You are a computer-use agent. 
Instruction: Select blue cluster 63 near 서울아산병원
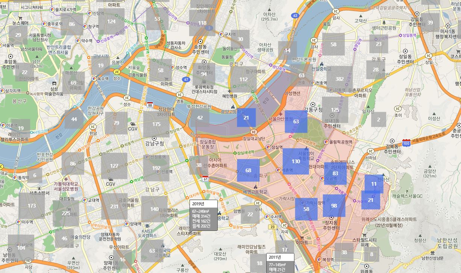[296, 121]
